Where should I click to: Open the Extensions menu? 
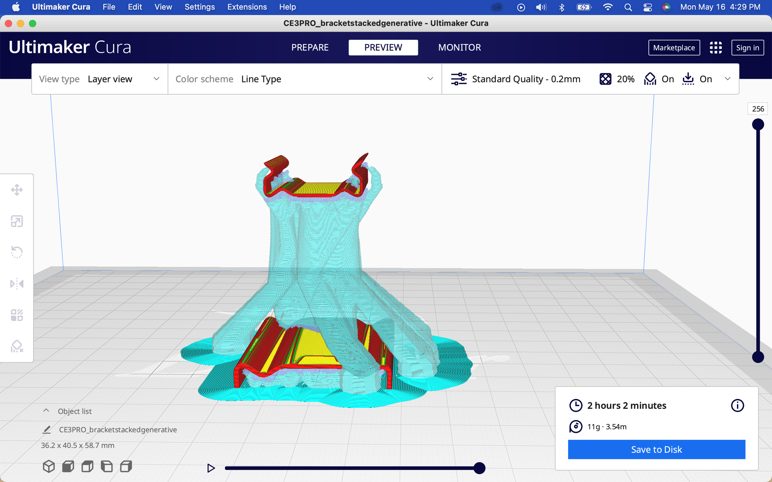point(247,7)
